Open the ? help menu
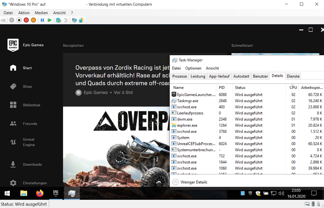The height and width of the screenshot is (208, 324). [72, 13]
